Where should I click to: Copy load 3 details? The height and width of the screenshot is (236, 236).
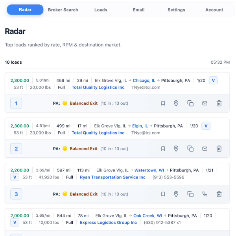click(190, 194)
